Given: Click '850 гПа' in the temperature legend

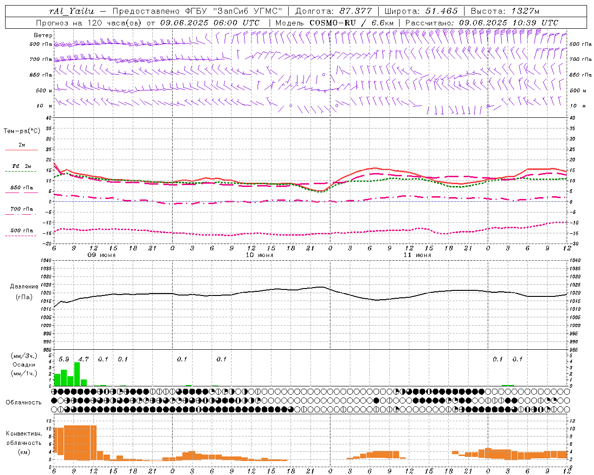Looking at the screenshot, I should pos(22,188).
